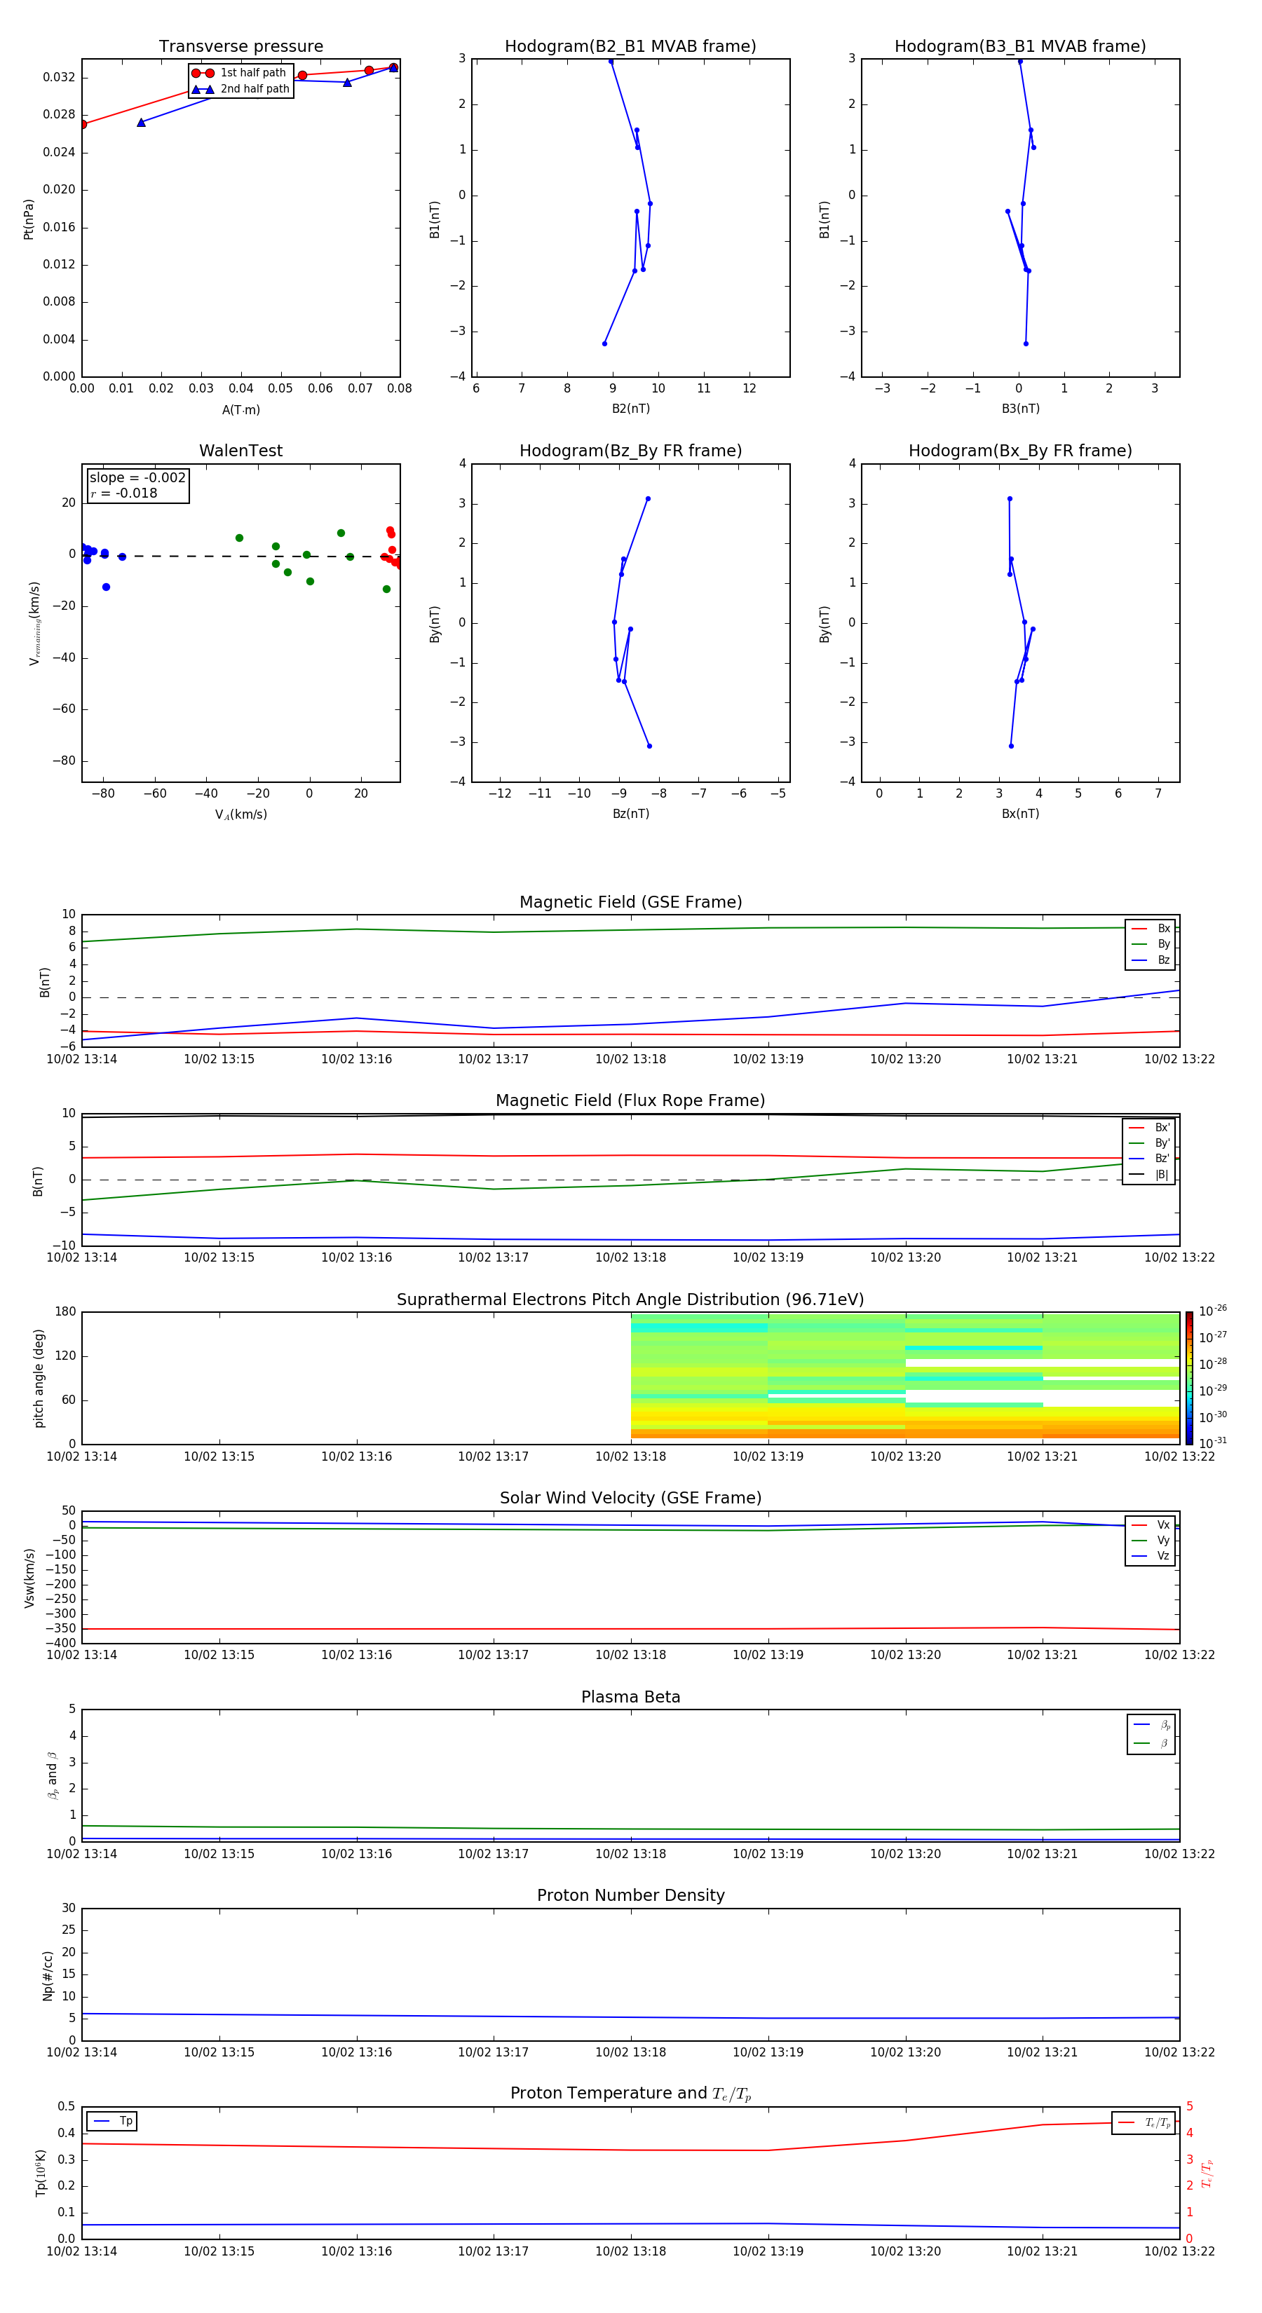This screenshot has height=2313, width=1262.
Task: Click the "β_p and β" y-axis label
Action: (52, 1775)
